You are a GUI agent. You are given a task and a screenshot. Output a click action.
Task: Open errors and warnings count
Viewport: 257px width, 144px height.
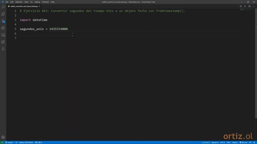point(39,142)
